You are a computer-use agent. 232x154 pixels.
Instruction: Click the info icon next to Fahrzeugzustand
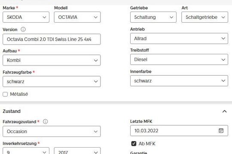45,121
